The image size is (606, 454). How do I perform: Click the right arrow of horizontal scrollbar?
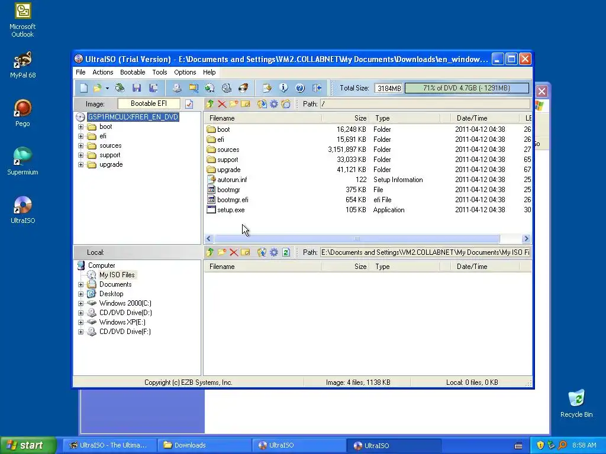[526, 239]
